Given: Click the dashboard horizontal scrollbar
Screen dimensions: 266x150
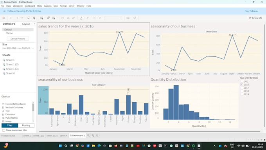Looking at the screenshot, I should [x=149, y=131].
